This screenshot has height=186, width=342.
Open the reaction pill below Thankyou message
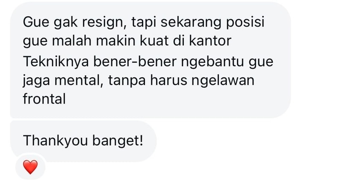coord(30,167)
